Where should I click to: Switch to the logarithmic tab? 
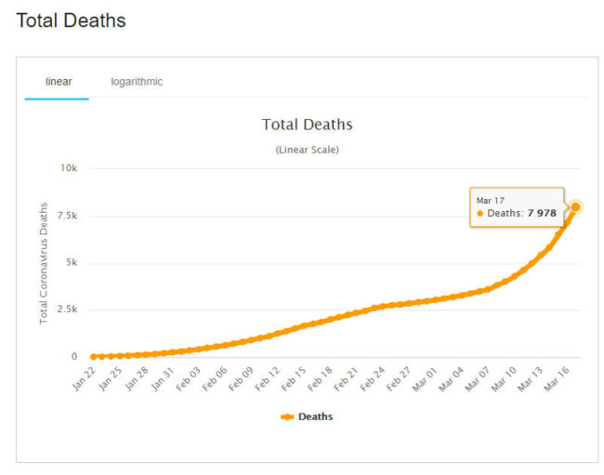(137, 82)
